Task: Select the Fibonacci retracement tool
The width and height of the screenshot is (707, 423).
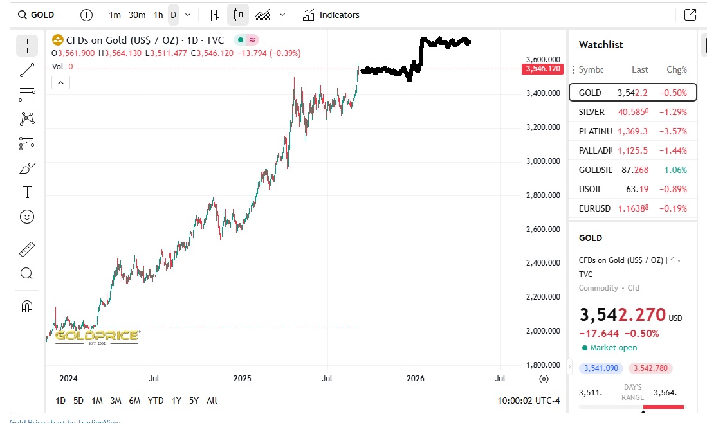Action: pos(27,94)
